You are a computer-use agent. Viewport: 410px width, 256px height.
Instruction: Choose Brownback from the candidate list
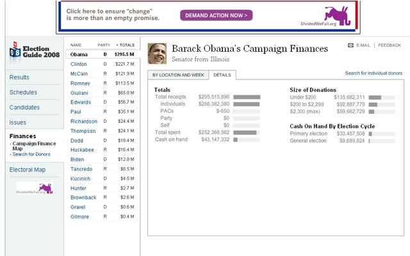click(x=83, y=198)
